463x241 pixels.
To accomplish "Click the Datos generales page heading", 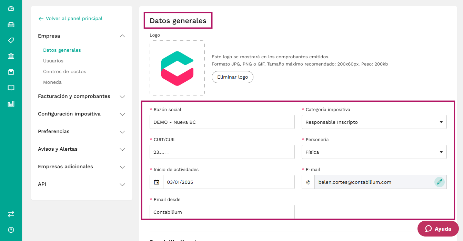I will pyautogui.click(x=178, y=21).
